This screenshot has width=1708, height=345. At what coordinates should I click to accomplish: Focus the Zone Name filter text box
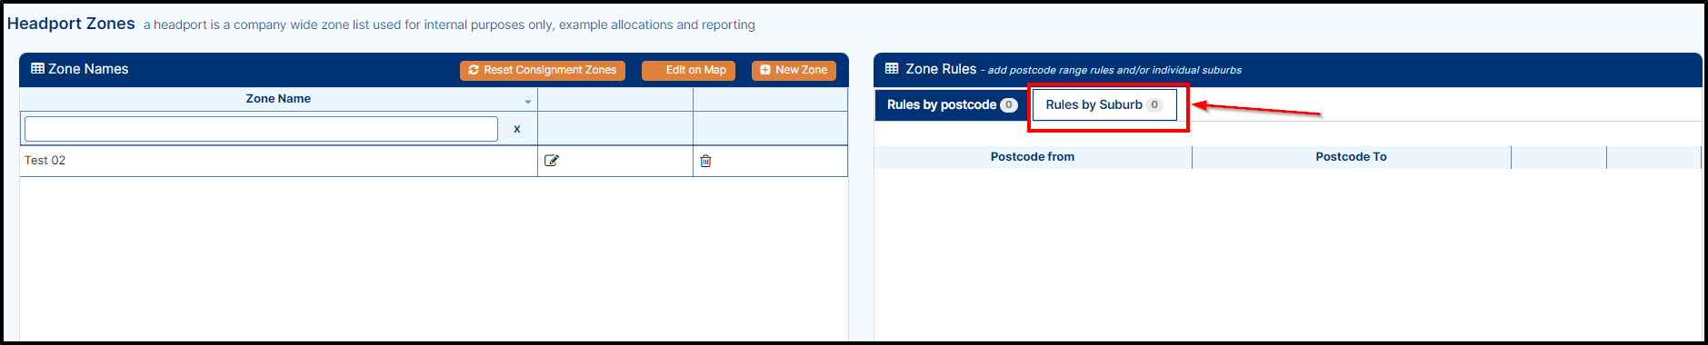261,129
